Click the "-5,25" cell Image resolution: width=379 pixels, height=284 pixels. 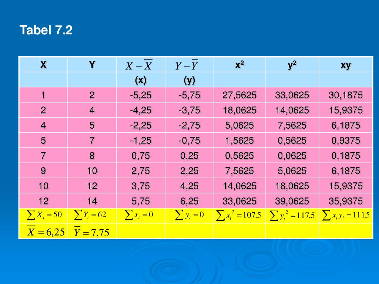coord(141,95)
